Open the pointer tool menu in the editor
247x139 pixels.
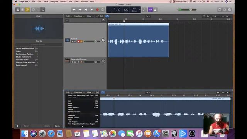[148, 93]
